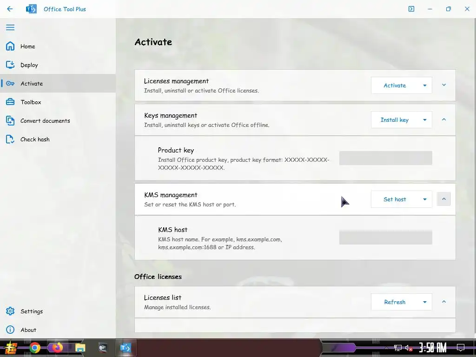Image resolution: width=476 pixels, height=357 pixels.
Task: Click the Deploy download icon
Action: [x=10, y=65]
